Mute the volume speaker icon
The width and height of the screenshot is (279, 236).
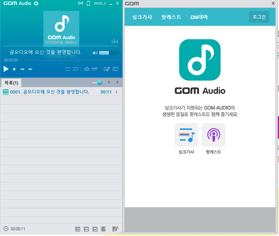coord(95,53)
